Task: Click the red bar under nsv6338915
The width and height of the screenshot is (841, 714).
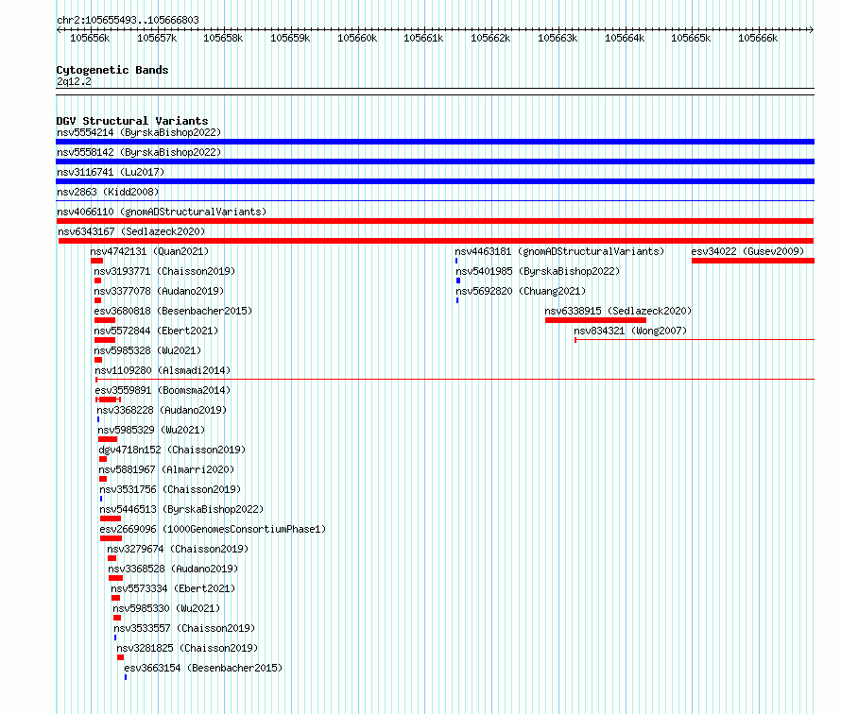Action: coord(596,320)
